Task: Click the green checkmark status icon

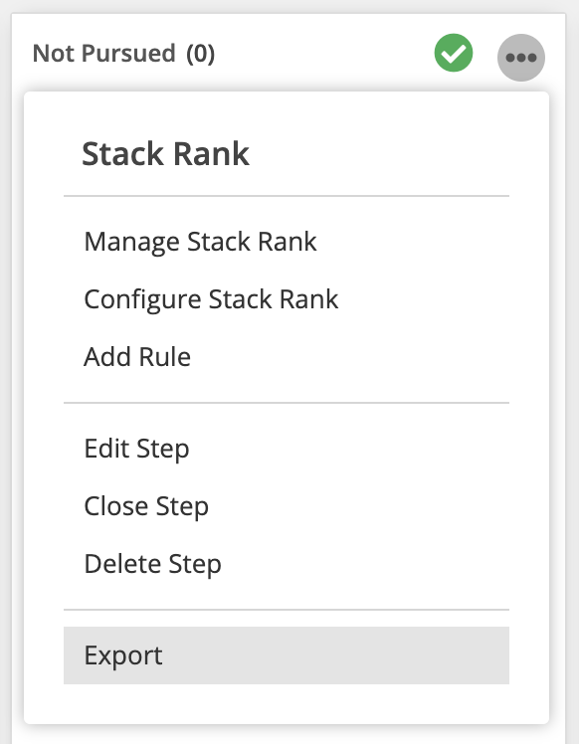Action: click(x=454, y=53)
